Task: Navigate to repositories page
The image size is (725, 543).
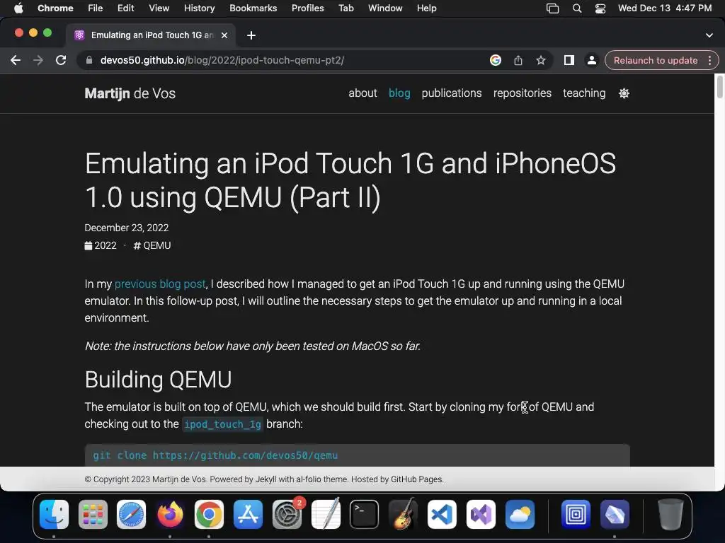Action: [x=522, y=93]
